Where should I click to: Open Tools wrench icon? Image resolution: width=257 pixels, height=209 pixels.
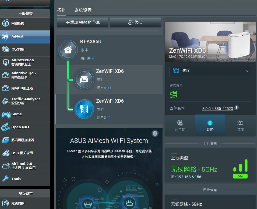pyautogui.click(x=6, y=179)
